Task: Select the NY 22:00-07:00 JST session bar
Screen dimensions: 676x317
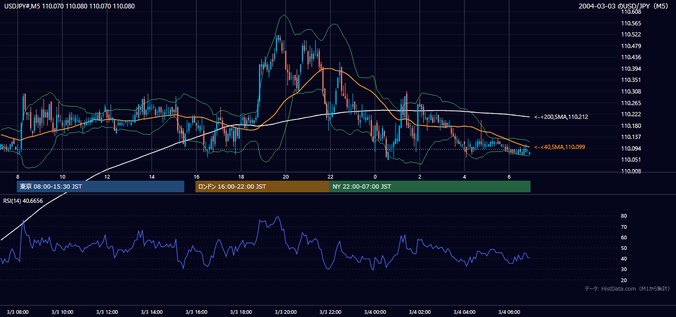Action: 430,187
